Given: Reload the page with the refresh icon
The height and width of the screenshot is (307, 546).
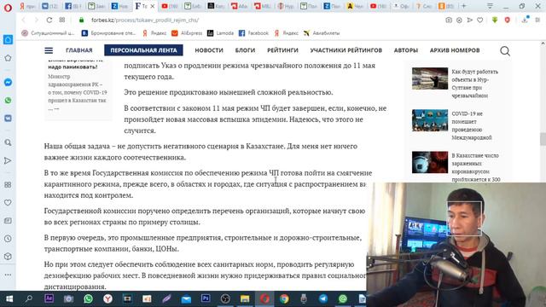Looking at the screenshot, I should (x=49, y=20).
